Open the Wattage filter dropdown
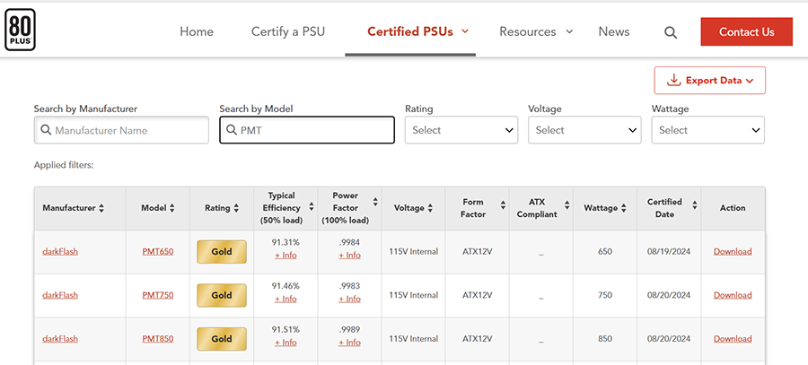The height and width of the screenshot is (365, 808). click(x=708, y=130)
